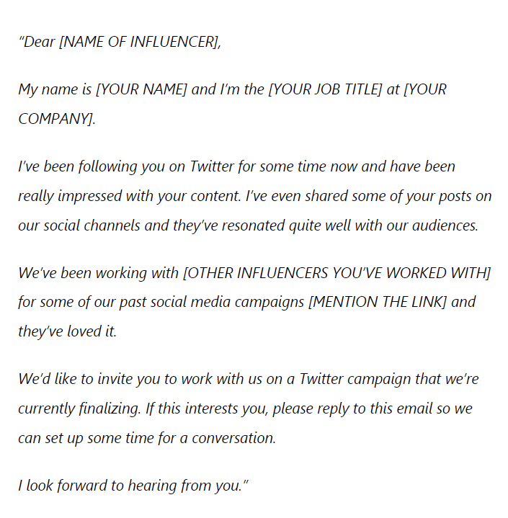
Task: Click the [YOUR JOB TITLE] placeholder
Action: point(325,89)
